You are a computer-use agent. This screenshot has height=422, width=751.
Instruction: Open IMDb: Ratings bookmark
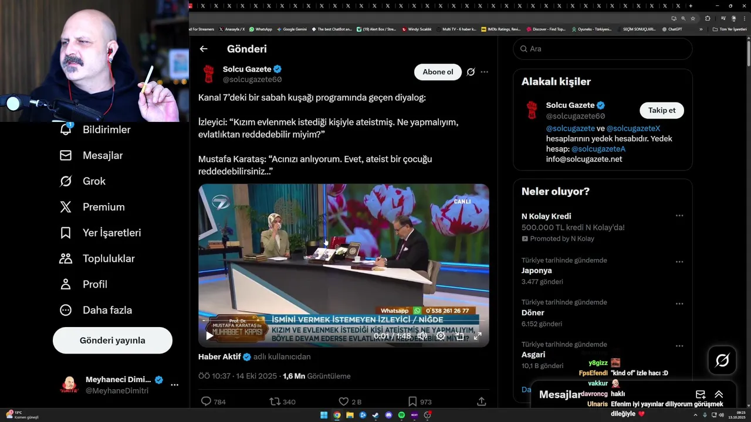(x=500, y=29)
